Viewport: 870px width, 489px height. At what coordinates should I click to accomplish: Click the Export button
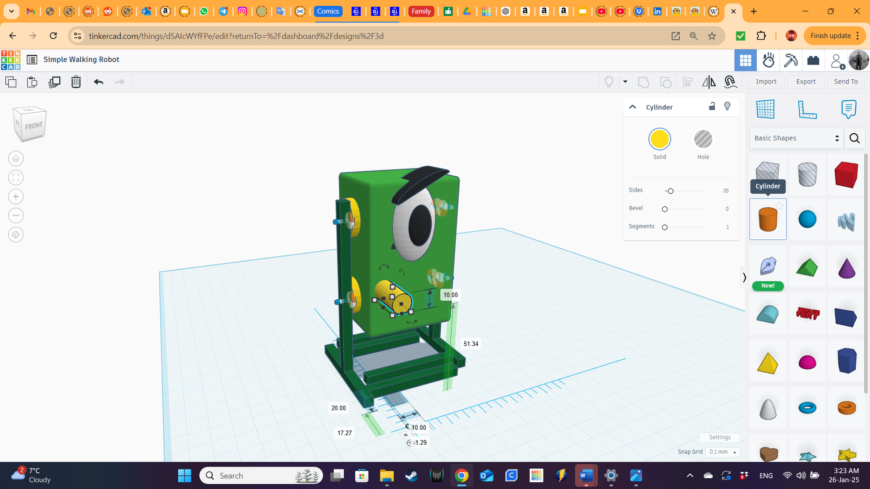[805, 82]
